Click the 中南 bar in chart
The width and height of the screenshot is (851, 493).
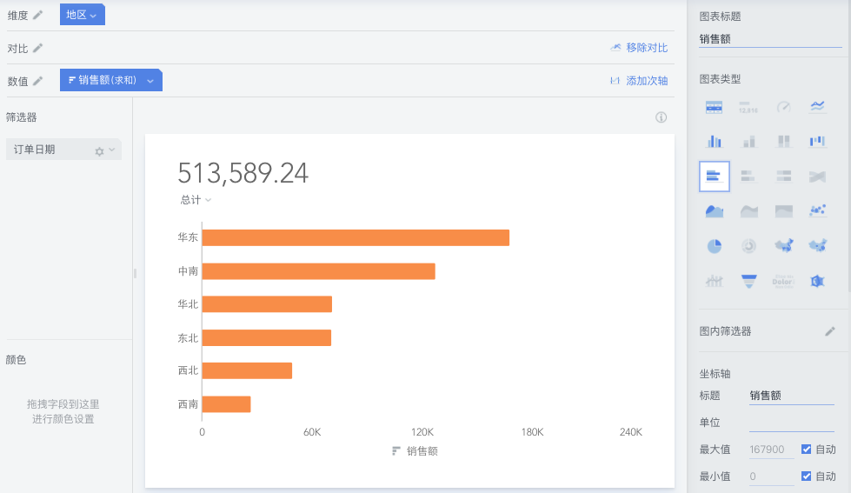(319, 271)
